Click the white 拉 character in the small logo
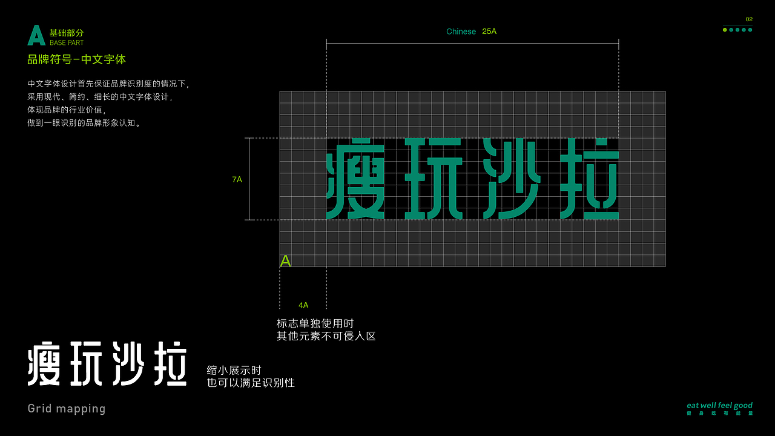775x436 pixels. [169, 363]
